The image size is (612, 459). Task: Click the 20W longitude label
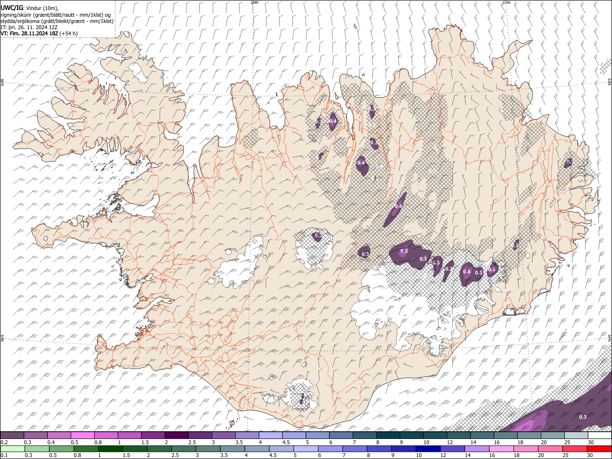coord(255,2)
